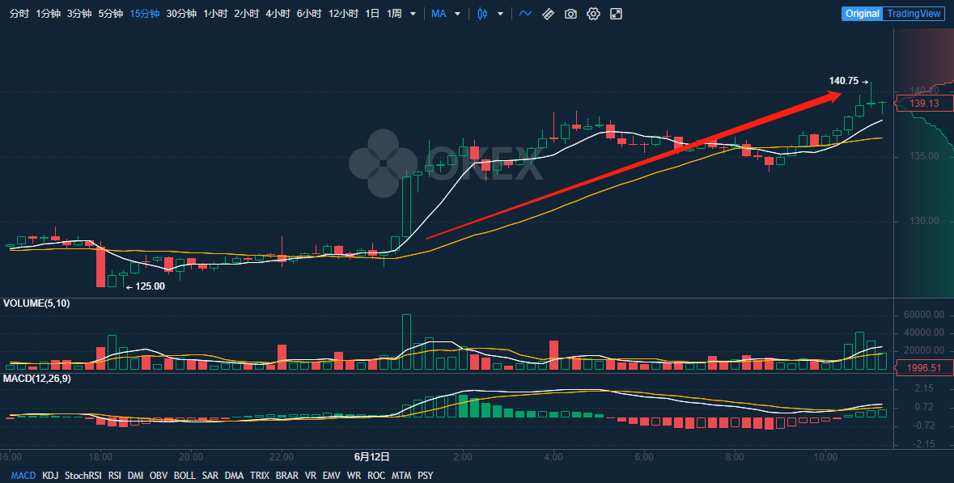The height and width of the screenshot is (483, 954).
Task: Expand chart to fullscreen
Action: point(616,14)
